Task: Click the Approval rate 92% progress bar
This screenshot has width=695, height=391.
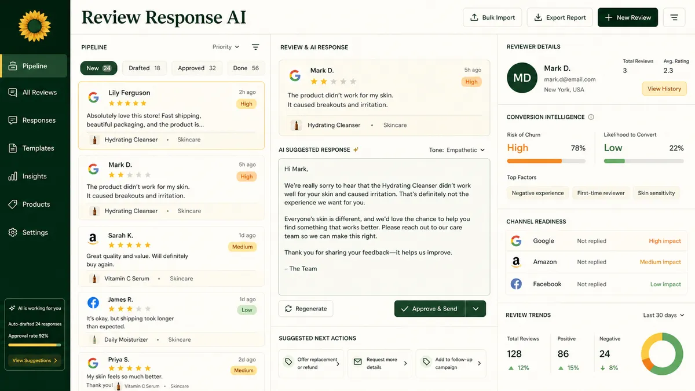Action: (35, 345)
